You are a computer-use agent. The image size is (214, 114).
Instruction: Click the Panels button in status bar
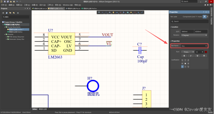tap(210, 112)
